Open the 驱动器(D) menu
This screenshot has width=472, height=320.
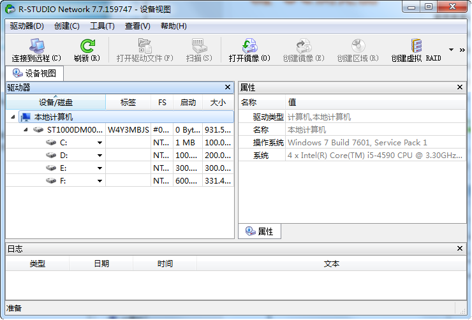[27, 26]
